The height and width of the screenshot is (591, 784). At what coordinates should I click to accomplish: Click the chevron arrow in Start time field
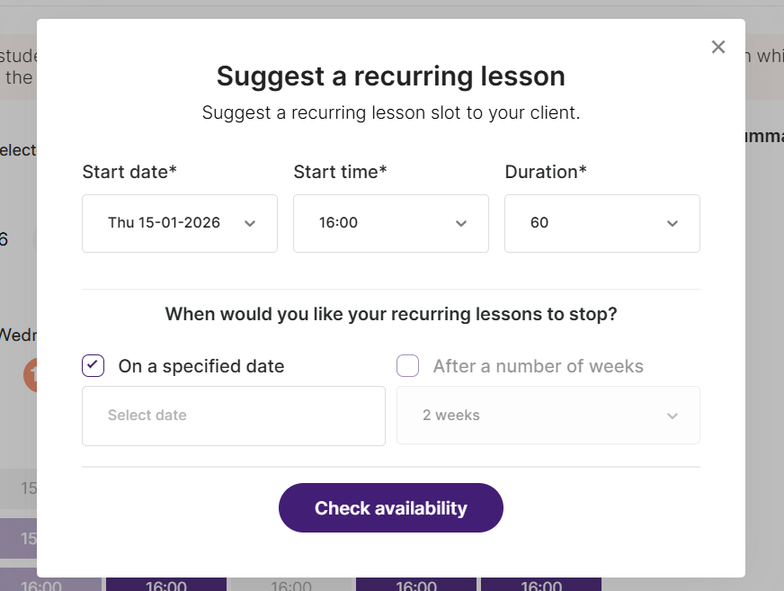pyautogui.click(x=461, y=223)
